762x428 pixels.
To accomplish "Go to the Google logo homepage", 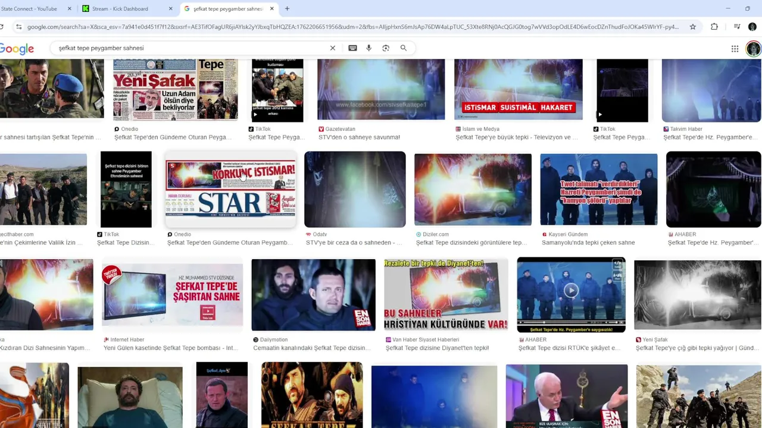I will [17, 49].
